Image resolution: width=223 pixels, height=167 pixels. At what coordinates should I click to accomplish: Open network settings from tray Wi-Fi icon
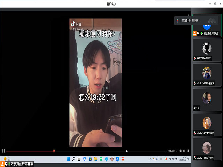pos(170,159)
